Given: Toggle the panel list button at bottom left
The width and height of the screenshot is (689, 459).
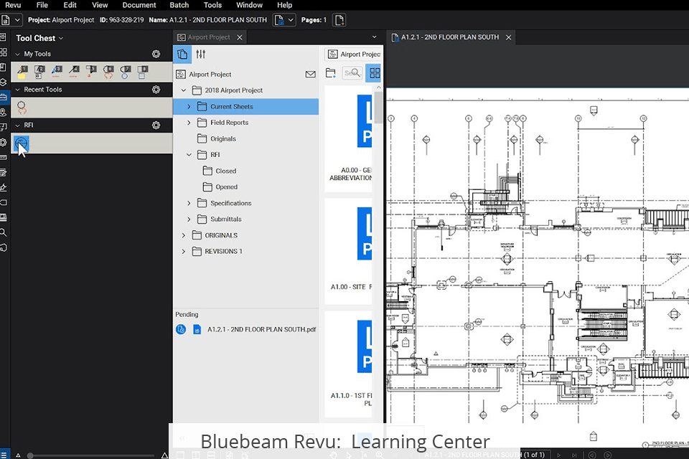Looking at the screenshot, I should (x=4, y=455).
